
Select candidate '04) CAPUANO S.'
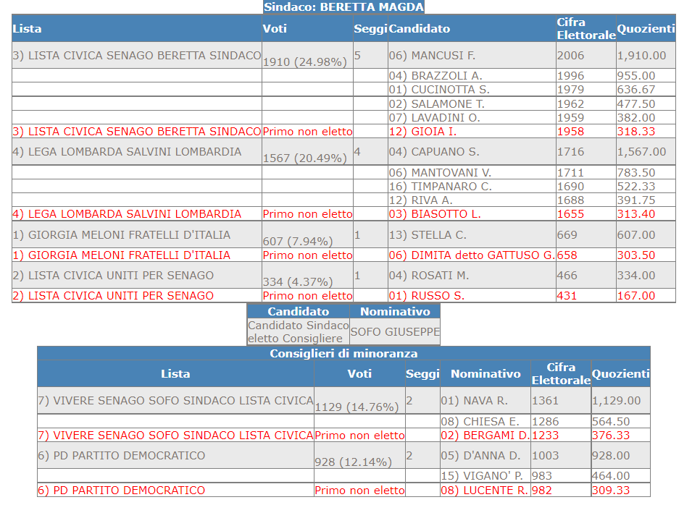tap(434, 151)
